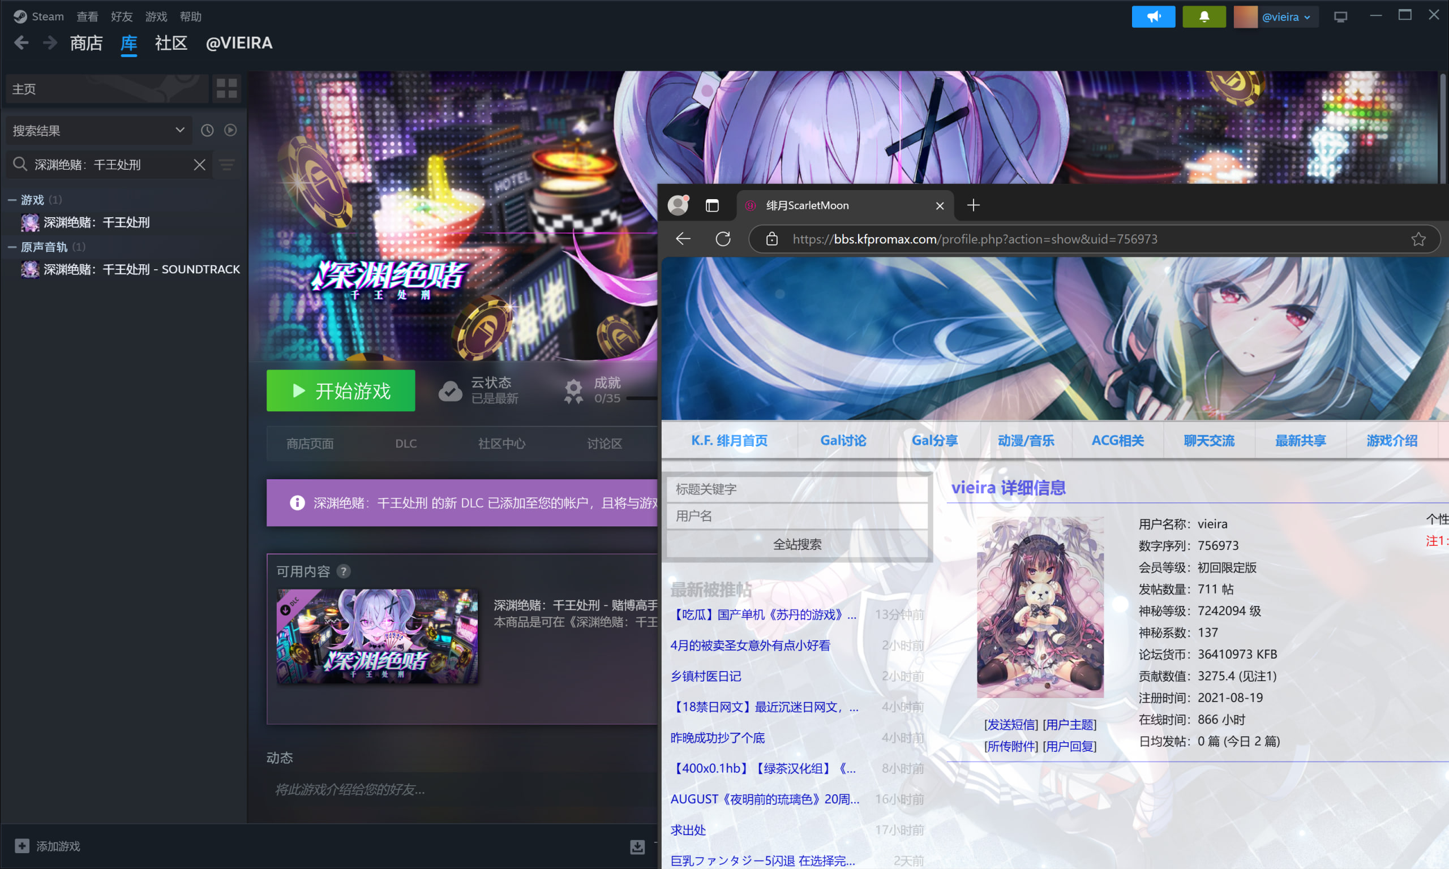
Task: Open browser tab actions menu icon
Action: point(711,205)
